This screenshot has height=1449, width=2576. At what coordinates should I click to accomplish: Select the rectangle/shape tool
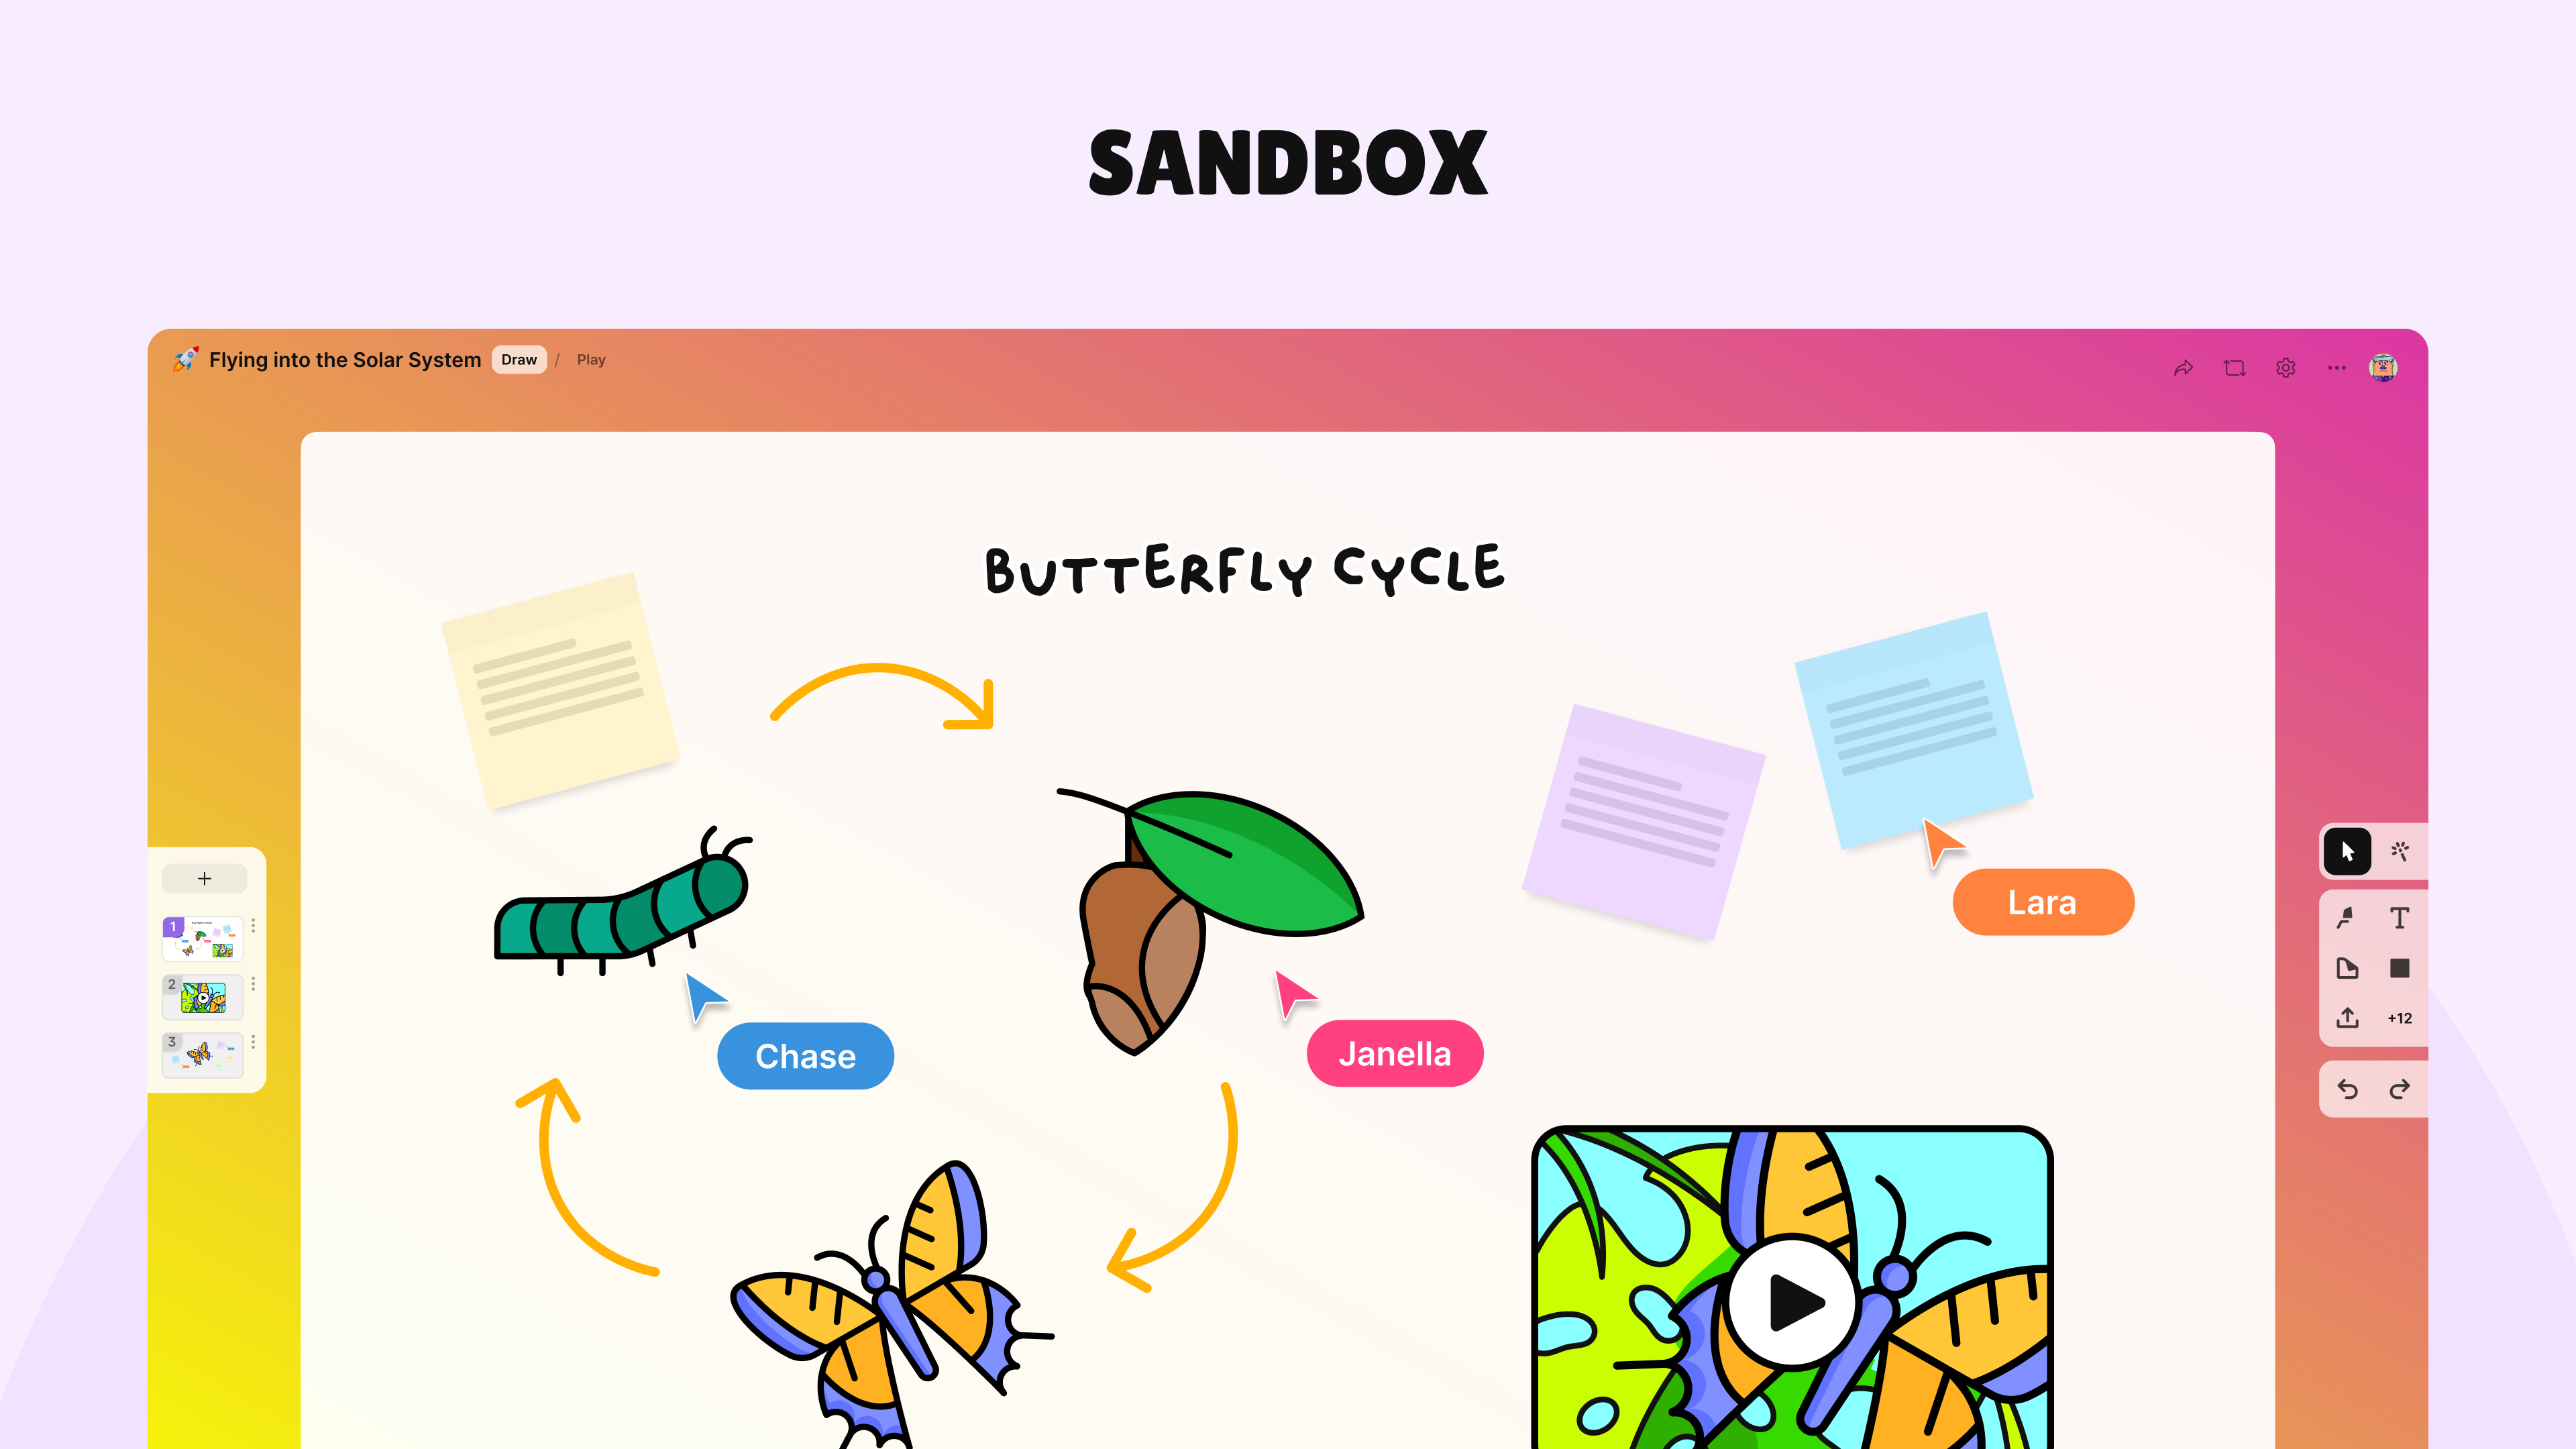(x=2401, y=968)
